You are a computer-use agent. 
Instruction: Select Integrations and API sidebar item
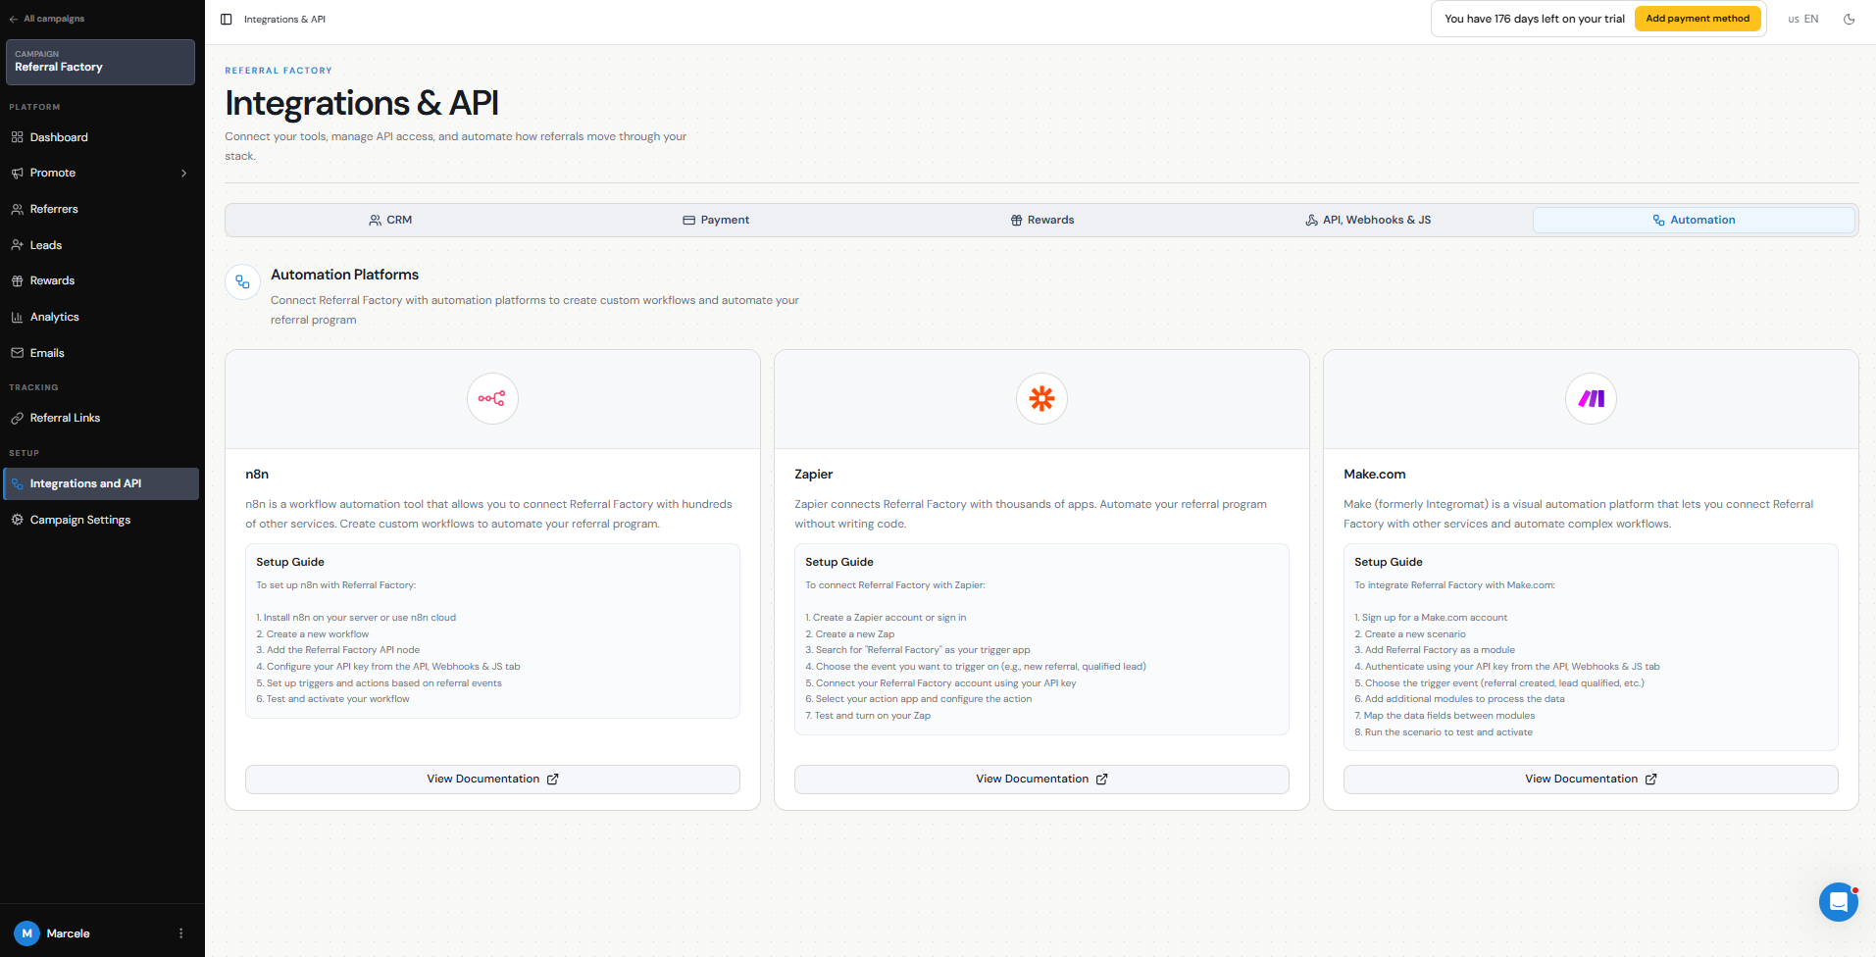point(100,483)
